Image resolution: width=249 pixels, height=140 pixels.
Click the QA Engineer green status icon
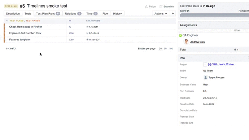click(x=180, y=35)
